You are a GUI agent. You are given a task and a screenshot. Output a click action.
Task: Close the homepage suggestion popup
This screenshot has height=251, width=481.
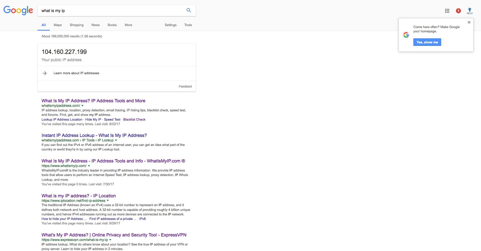[469, 22]
